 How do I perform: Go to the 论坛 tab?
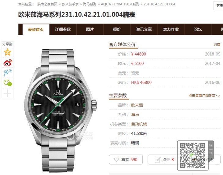[x=198, y=29]
